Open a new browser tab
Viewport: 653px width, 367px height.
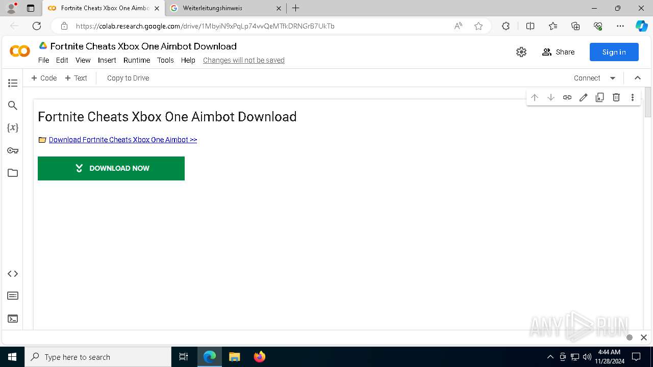[296, 8]
